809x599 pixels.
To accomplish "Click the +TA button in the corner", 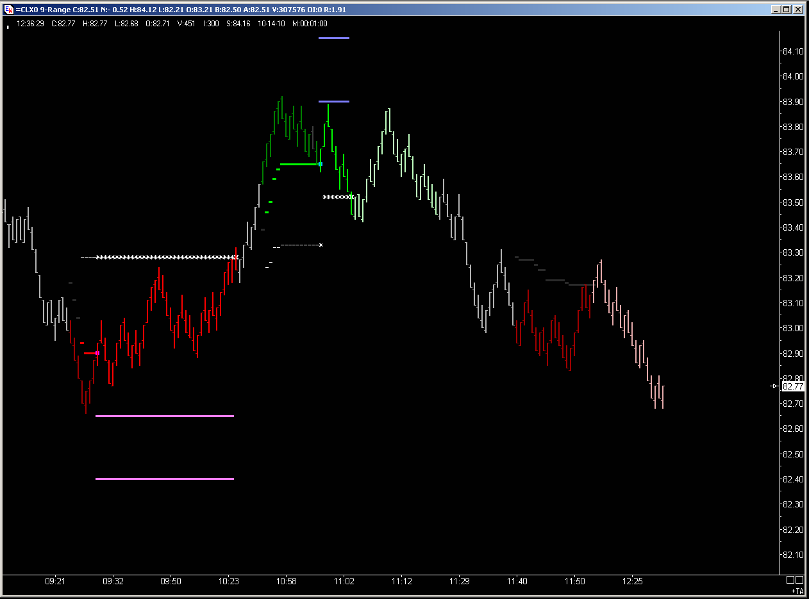I will (797, 590).
